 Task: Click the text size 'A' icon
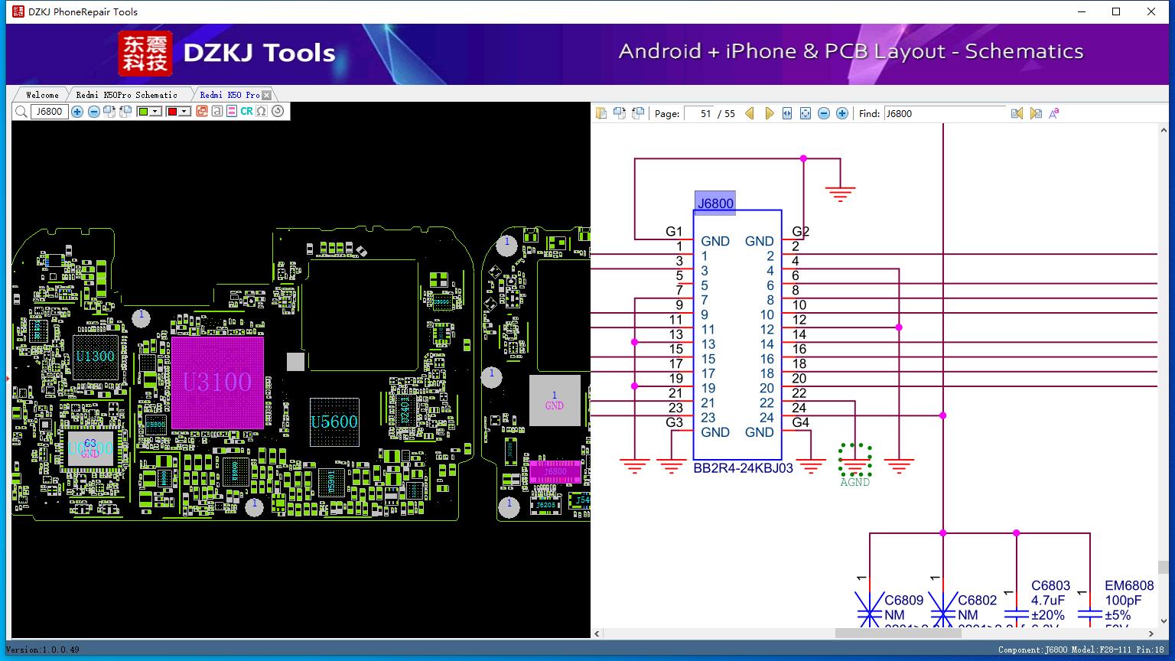[1054, 113]
